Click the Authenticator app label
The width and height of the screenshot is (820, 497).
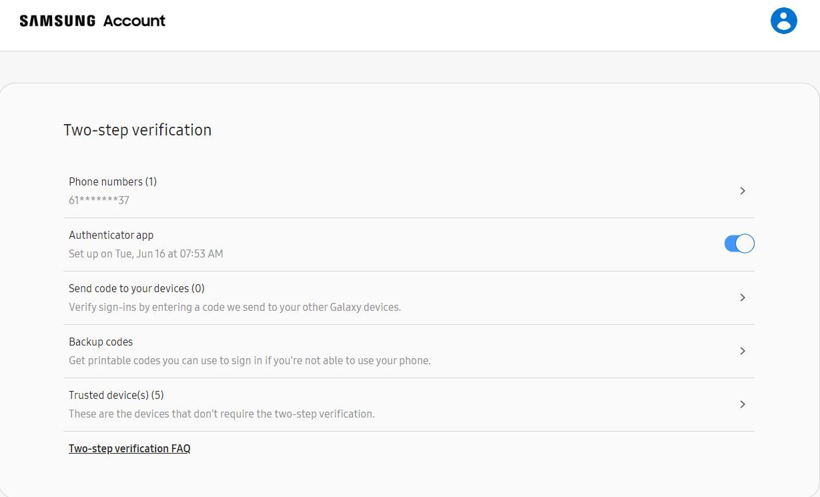111,235
